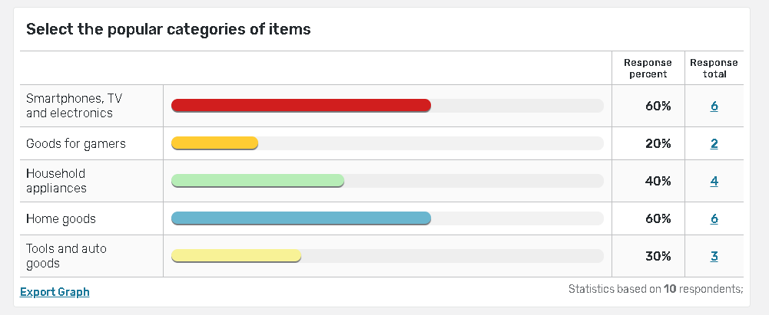The image size is (769, 315).
Task: Click the Response total column header
Action: point(714,68)
